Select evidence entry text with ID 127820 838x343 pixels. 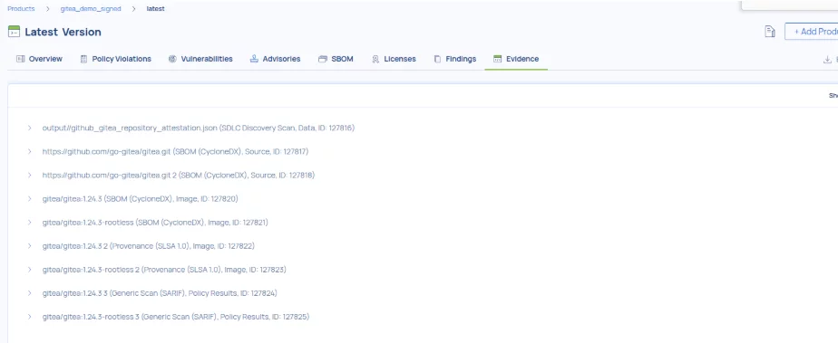pyautogui.click(x=140, y=198)
